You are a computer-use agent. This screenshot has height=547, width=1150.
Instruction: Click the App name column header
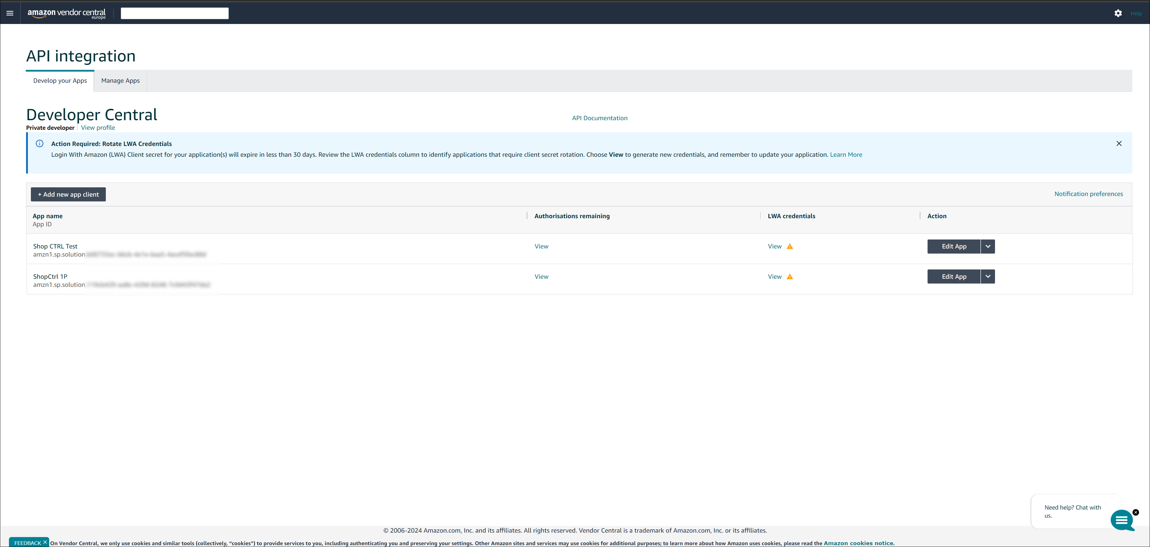(47, 216)
